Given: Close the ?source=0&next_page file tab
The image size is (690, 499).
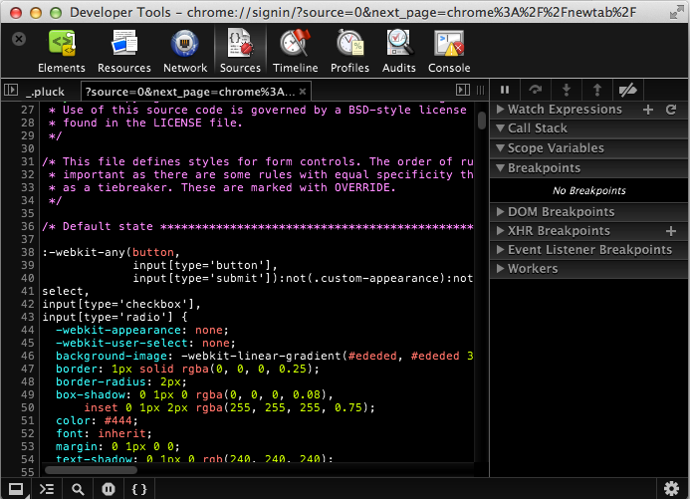Looking at the screenshot, I should click(305, 91).
